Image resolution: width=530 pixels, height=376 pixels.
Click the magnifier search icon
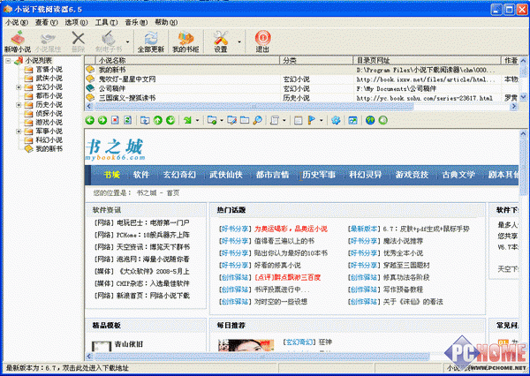point(258,120)
